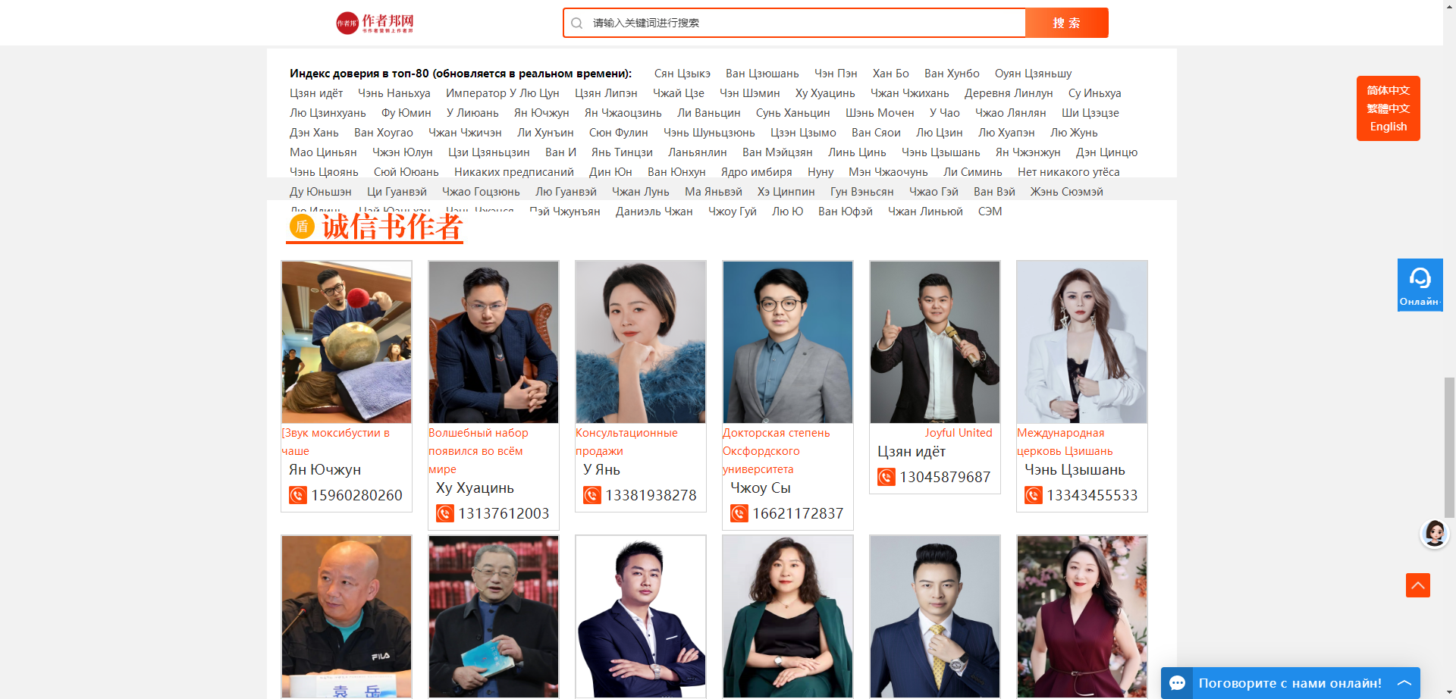Viewport: 1456px width, 699px height.
Task: Click the orange search button
Action: point(1066,23)
